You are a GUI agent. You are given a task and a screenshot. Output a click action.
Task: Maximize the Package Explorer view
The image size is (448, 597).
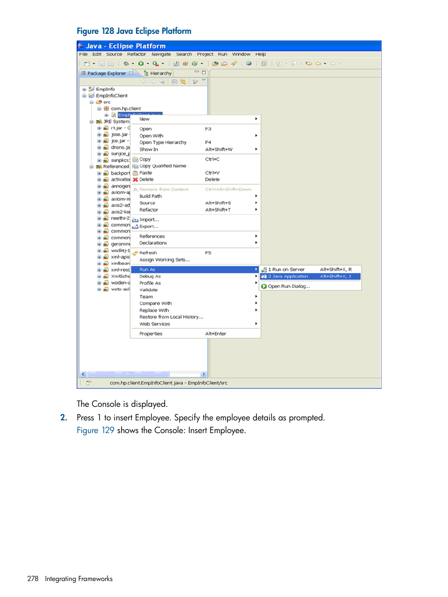coord(204,72)
